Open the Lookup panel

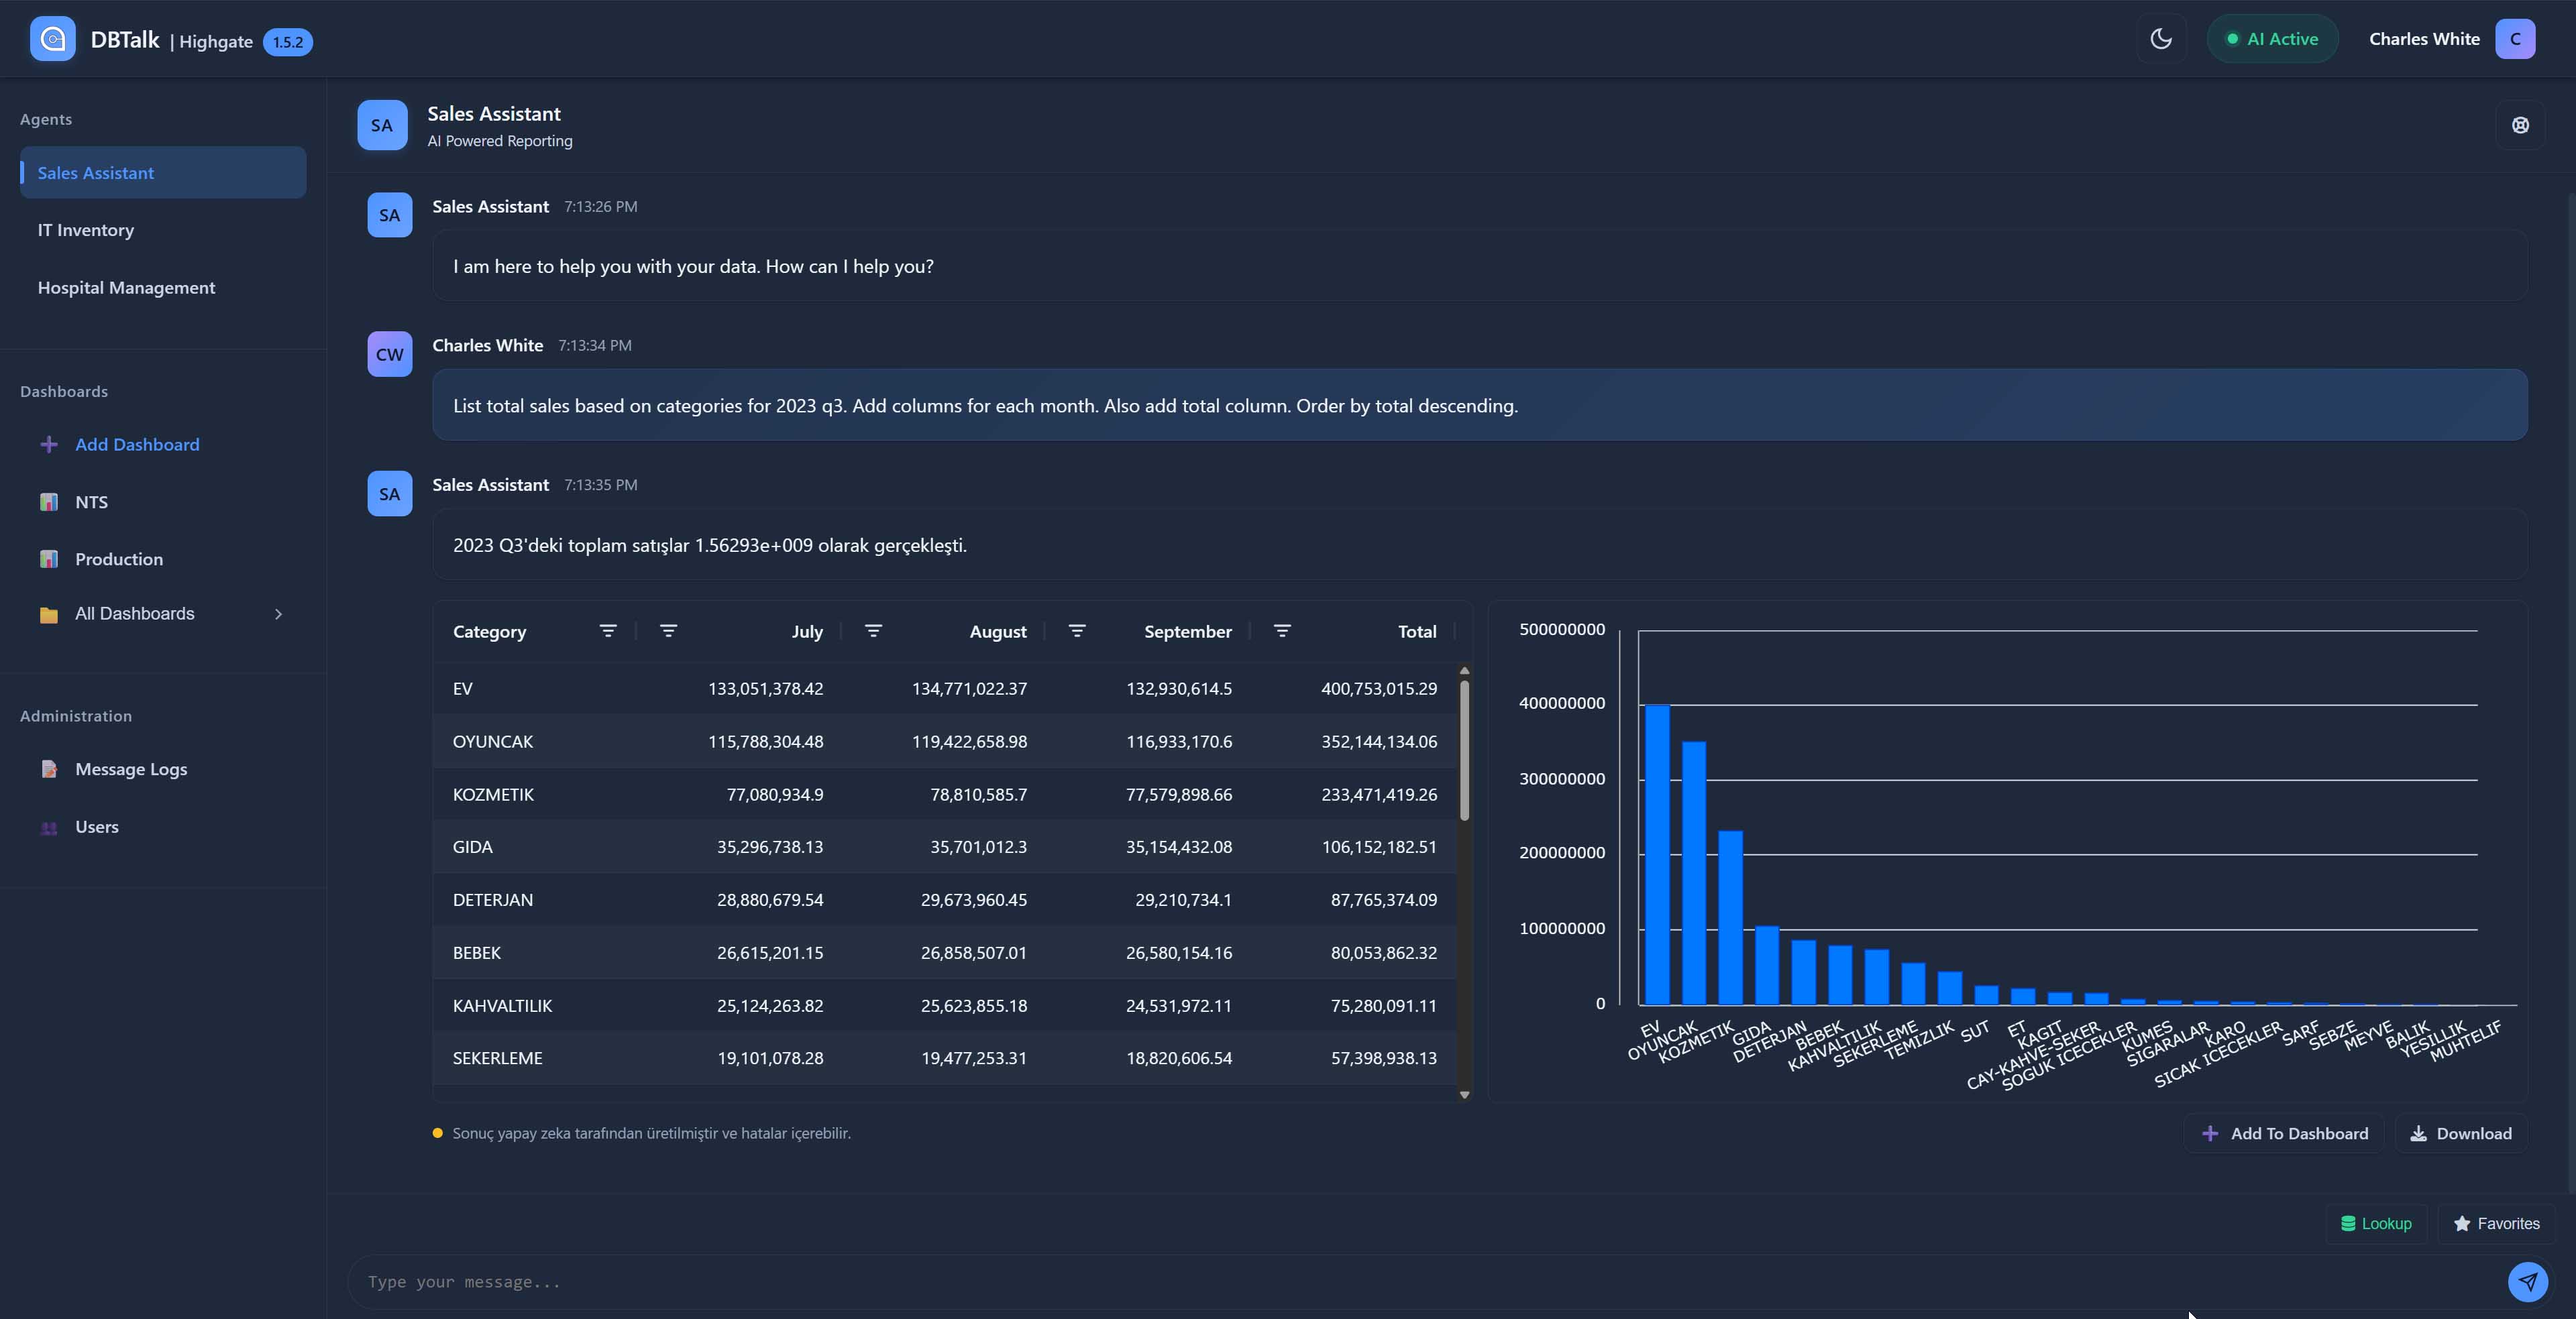tap(2376, 1223)
